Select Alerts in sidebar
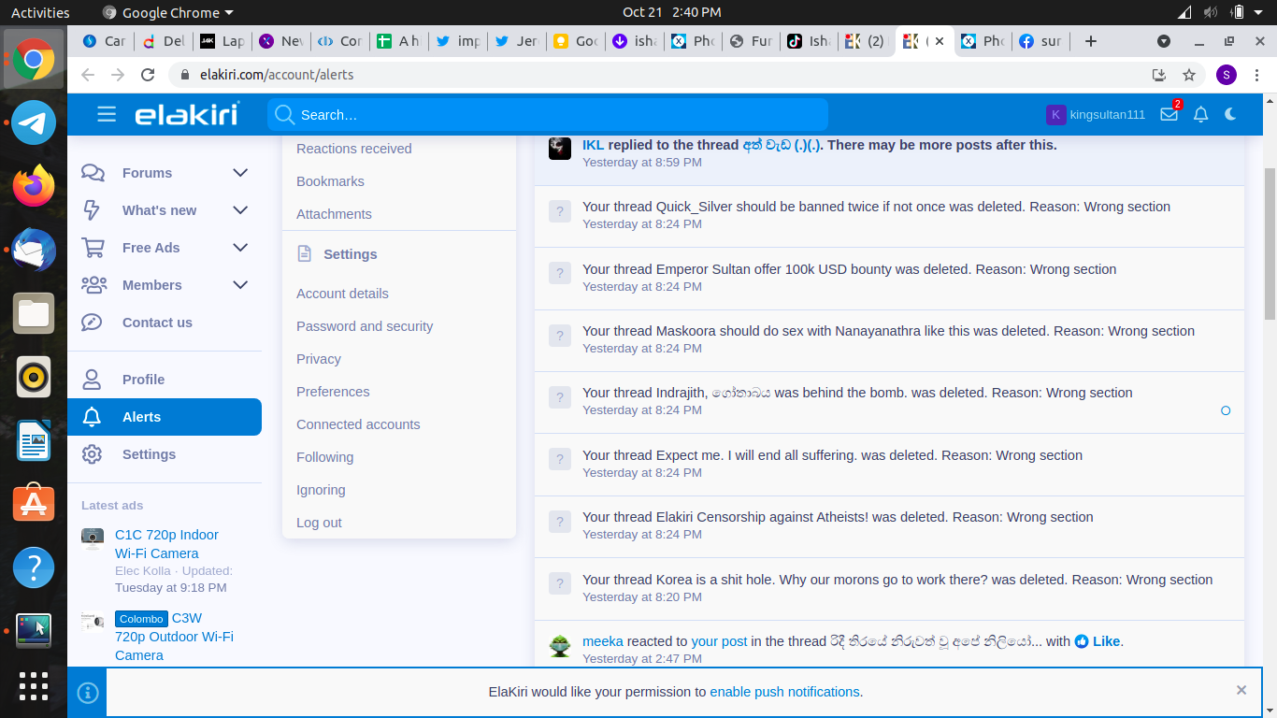This screenshot has height=718, width=1277. click(165, 417)
